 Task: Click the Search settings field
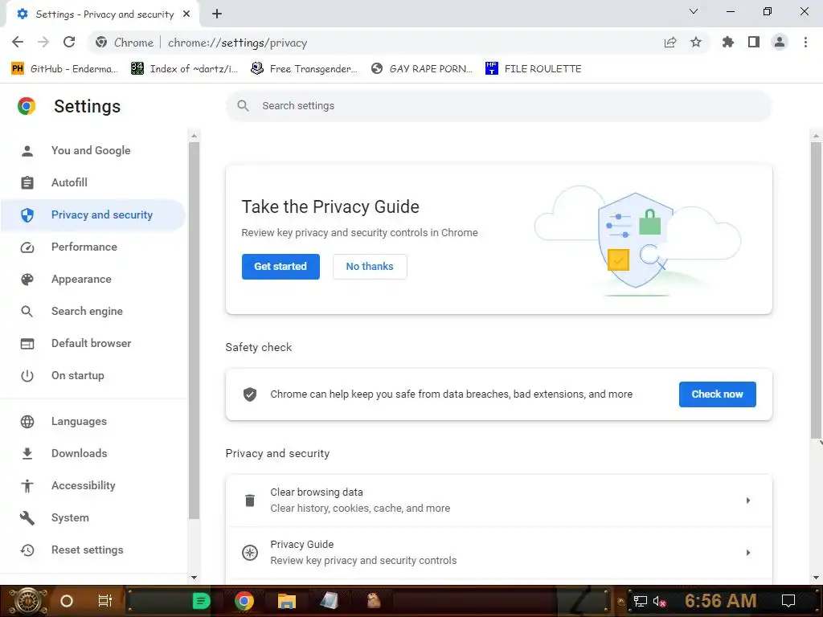pos(498,106)
